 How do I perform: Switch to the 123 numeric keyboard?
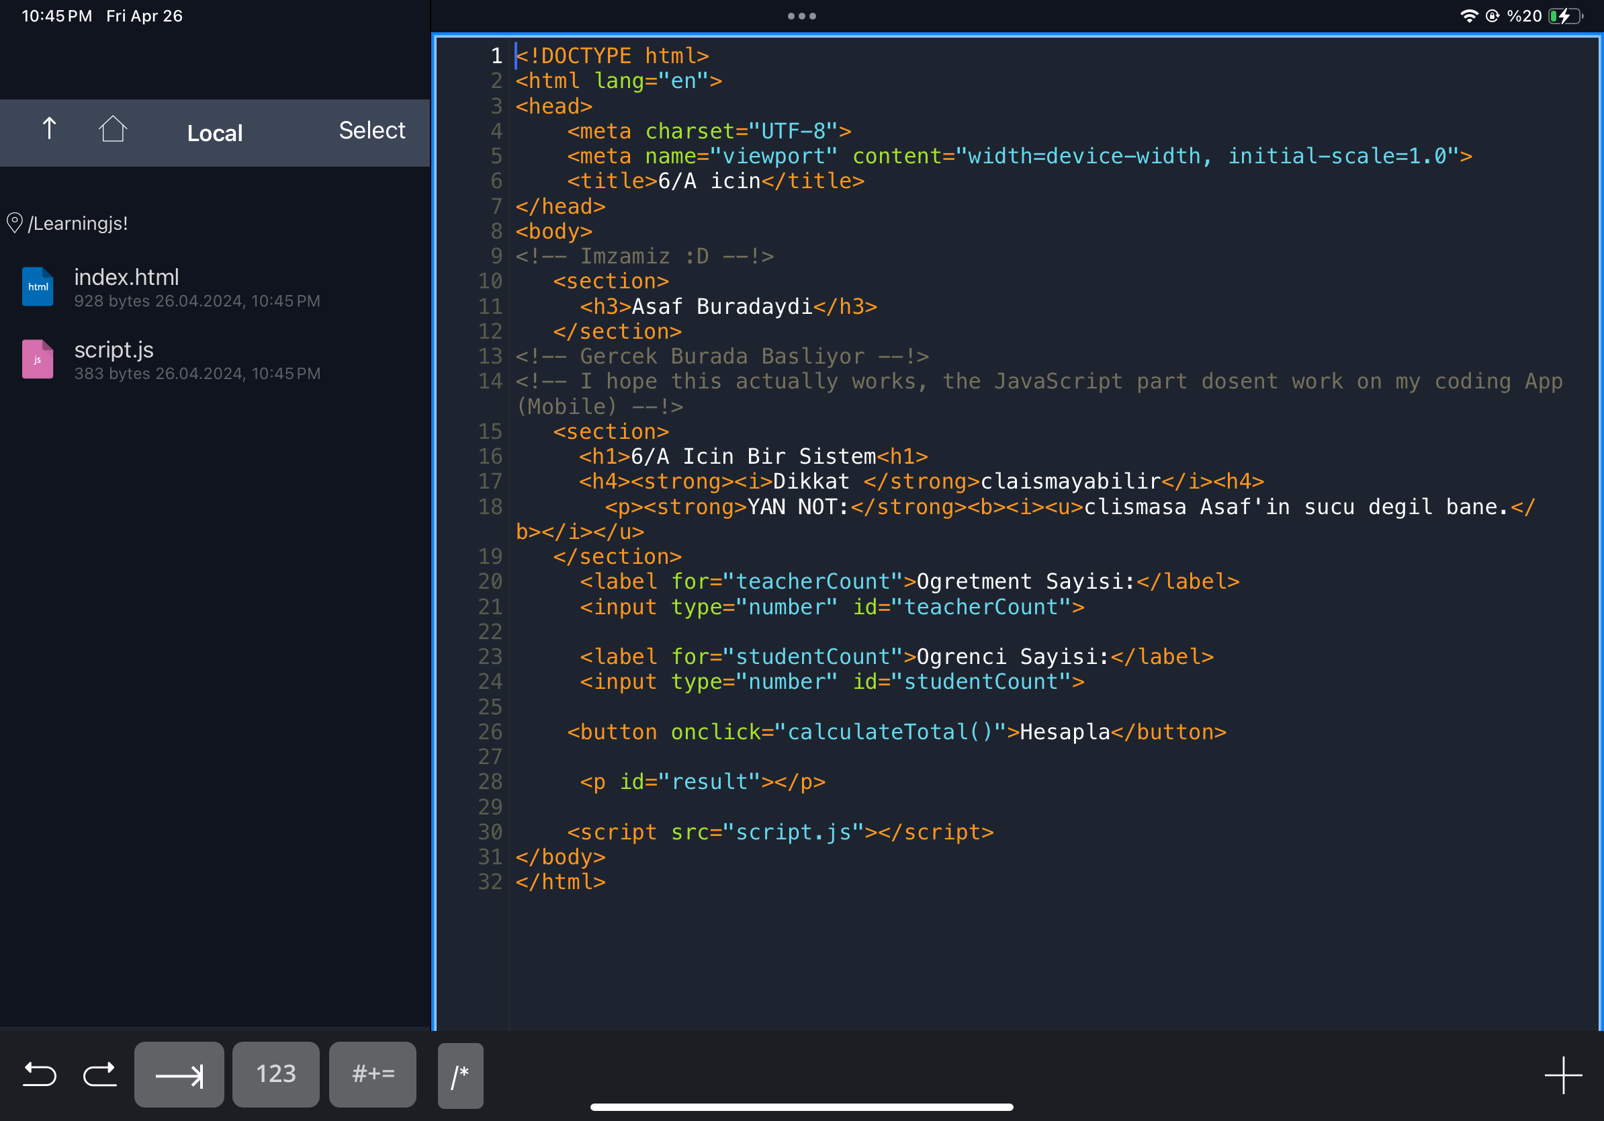click(275, 1074)
